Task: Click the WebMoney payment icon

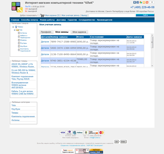Action: 78,132
